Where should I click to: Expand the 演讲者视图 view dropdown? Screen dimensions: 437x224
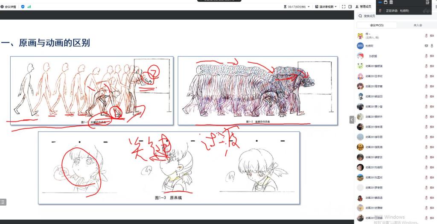326,7
